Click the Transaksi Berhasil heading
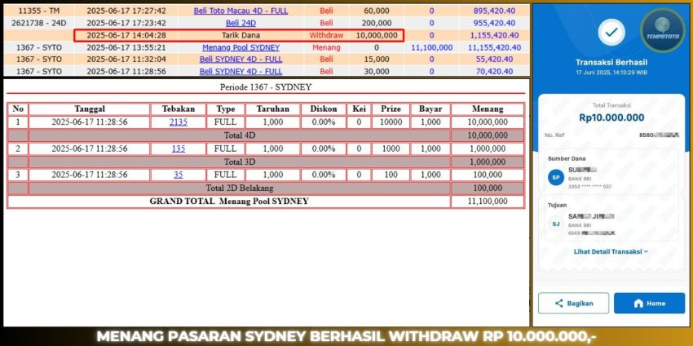This screenshot has width=693, height=346. point(611,63)
